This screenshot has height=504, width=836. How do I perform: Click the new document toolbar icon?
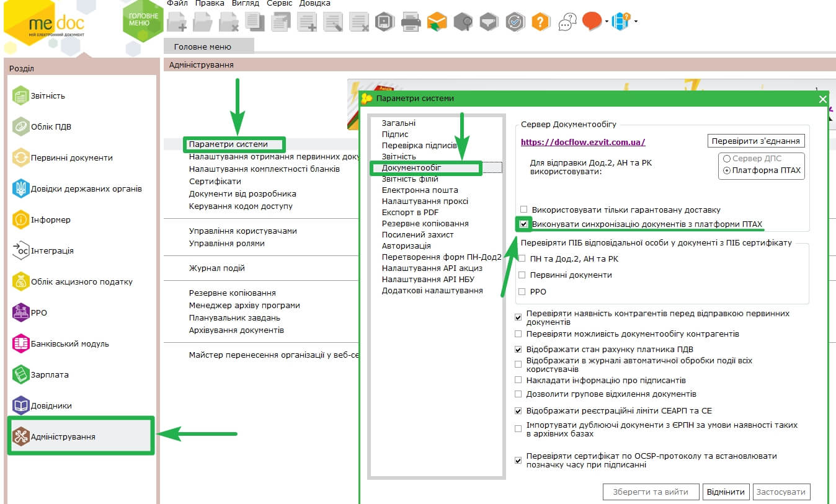tap(177, 22)
